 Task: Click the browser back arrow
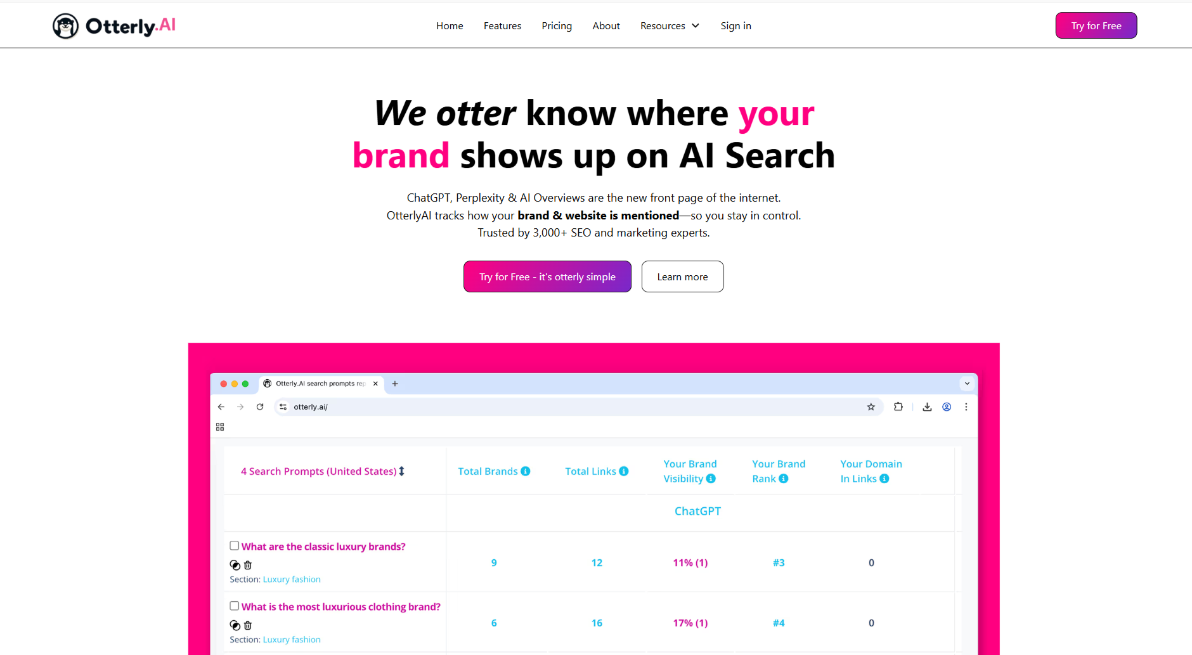coord(221,407)
